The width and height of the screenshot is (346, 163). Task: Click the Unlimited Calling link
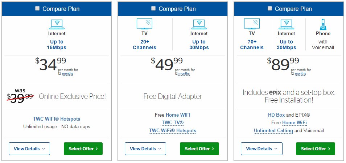[x=273, y=131]
